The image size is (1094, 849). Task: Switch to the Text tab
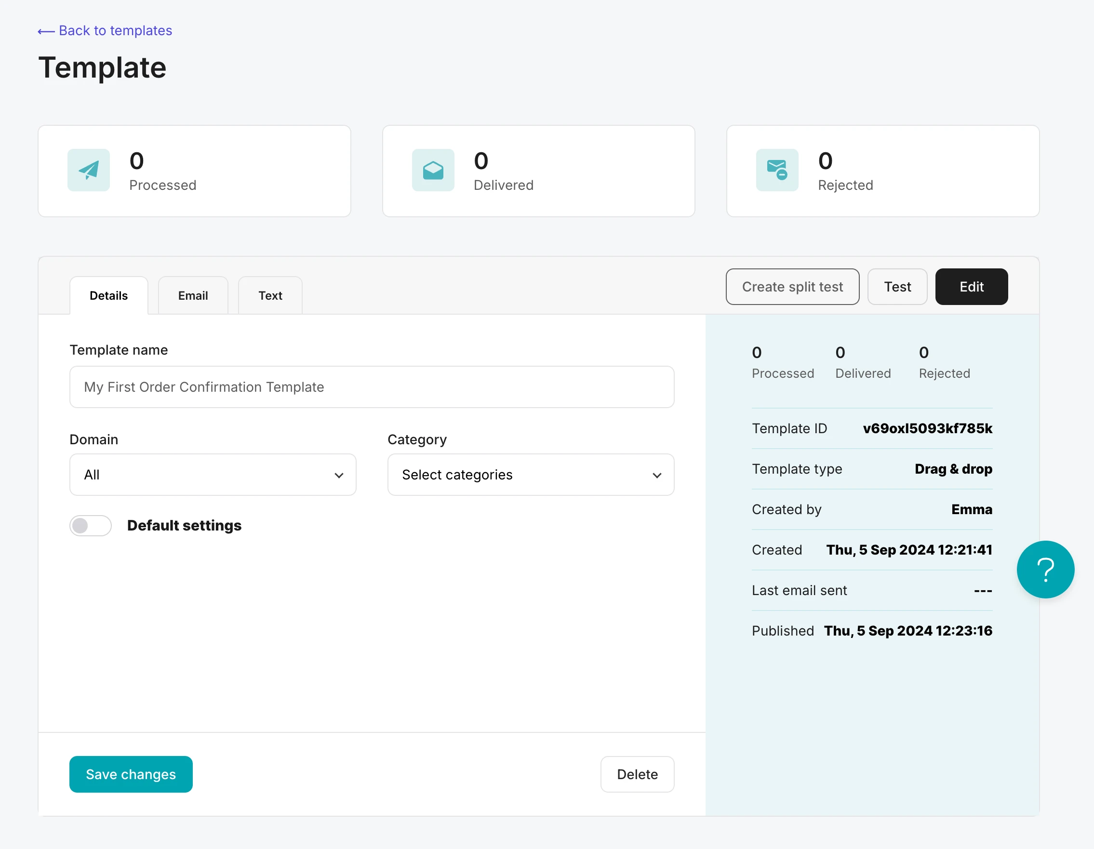tap(270, 295)
